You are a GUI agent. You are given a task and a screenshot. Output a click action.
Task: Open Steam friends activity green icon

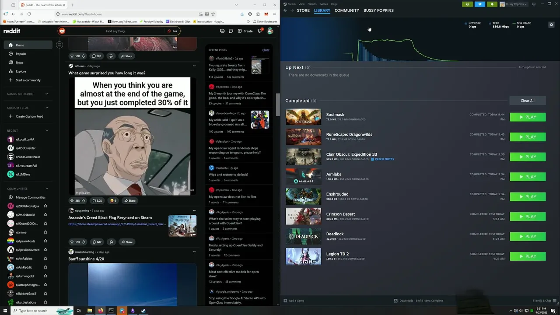(x=467, y=4)
